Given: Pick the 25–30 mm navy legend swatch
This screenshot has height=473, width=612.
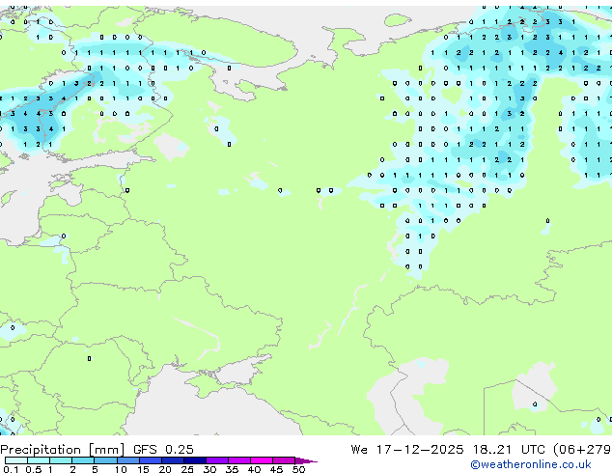Looking at the screenshot, I should point(194,460).
